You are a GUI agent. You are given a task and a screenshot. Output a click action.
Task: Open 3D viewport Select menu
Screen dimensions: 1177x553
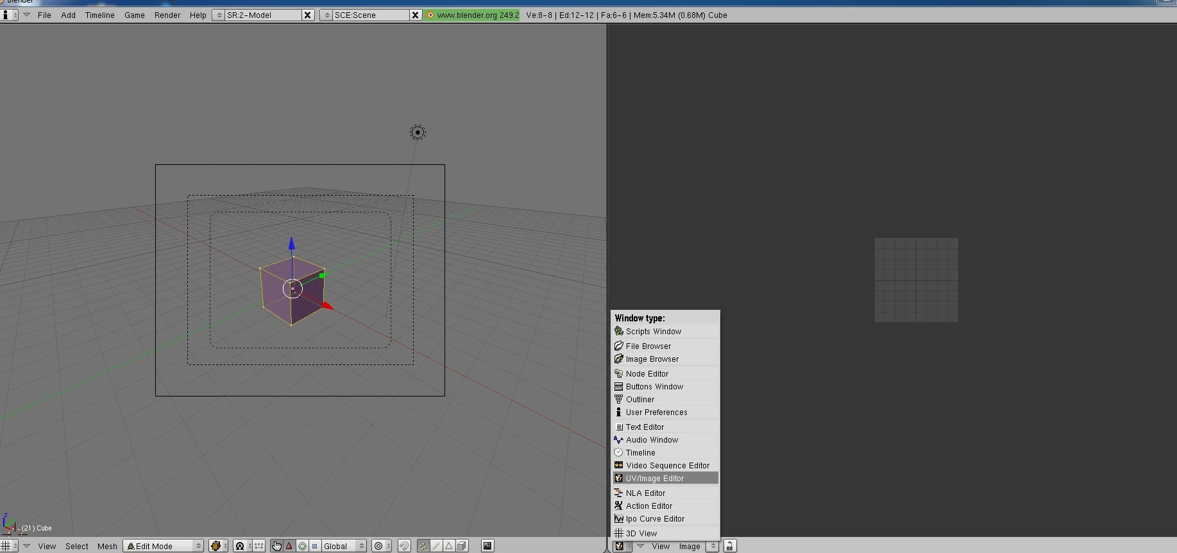pyautogui.click(x=77, y=547)
